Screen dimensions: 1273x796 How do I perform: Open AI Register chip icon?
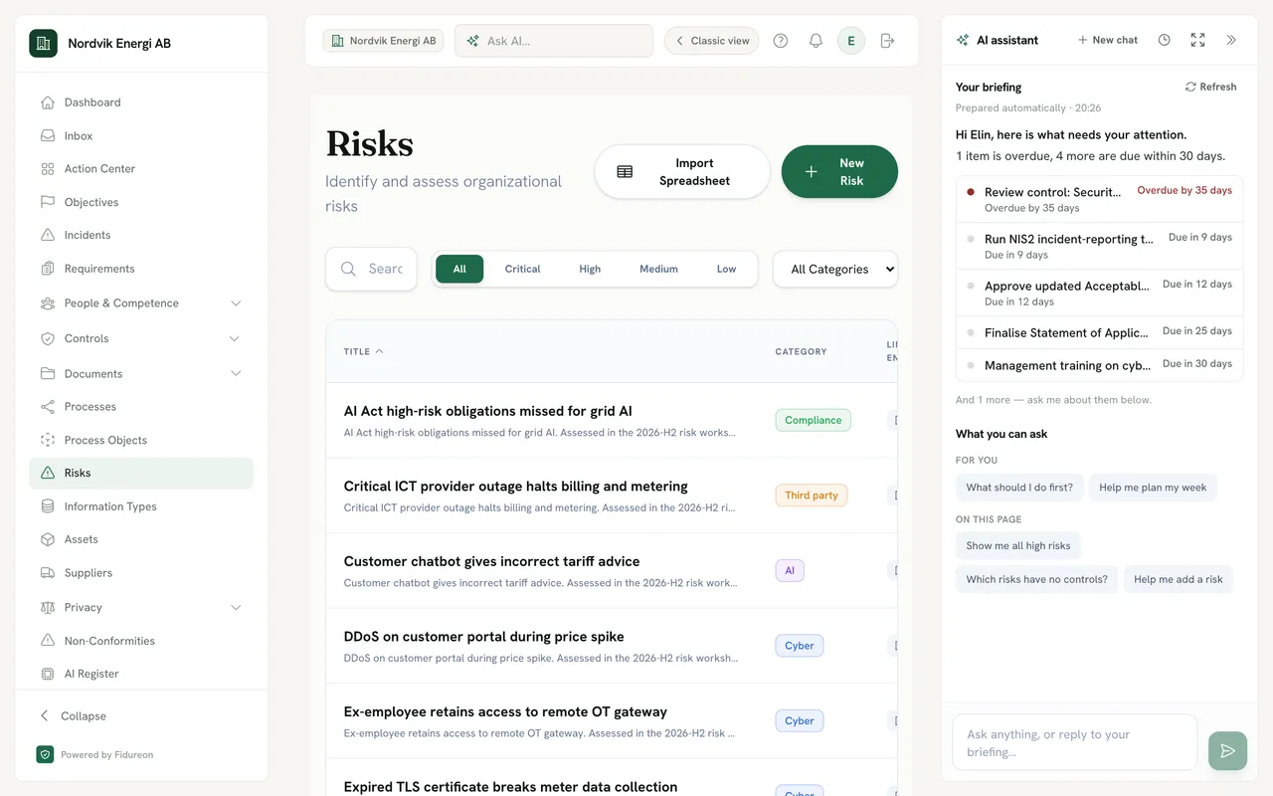pos(47,674)
